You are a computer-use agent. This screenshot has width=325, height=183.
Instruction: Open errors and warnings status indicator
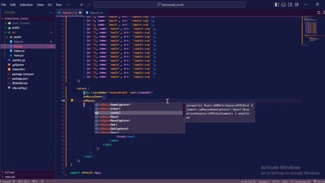(24, 181)
